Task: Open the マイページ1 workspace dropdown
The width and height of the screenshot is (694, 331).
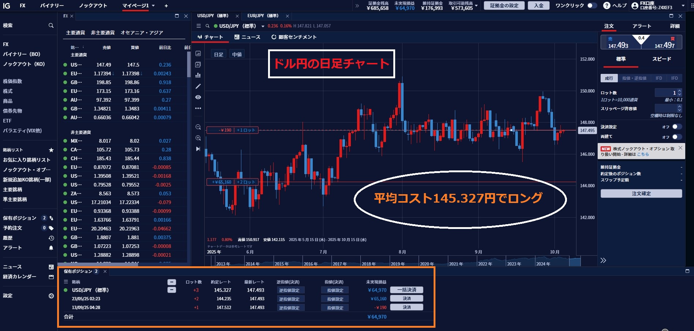Action: pyautogui.click(x=153, y=6)
